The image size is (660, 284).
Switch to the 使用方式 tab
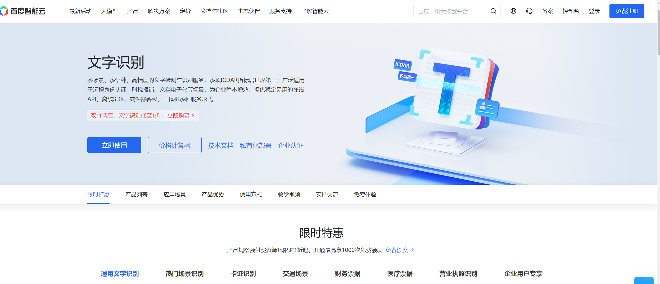pos(251,195)
